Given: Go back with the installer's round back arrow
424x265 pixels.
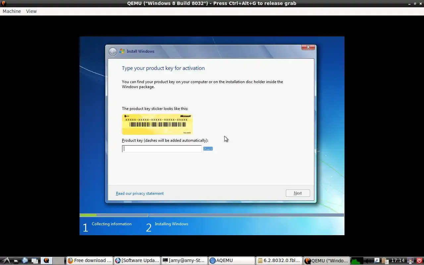Looking at the screenshot, I should 113,52.
